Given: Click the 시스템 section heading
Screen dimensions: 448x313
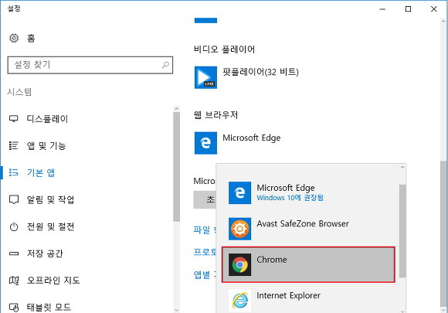Looking at the screenshot, I should click(x=19, y=92).
